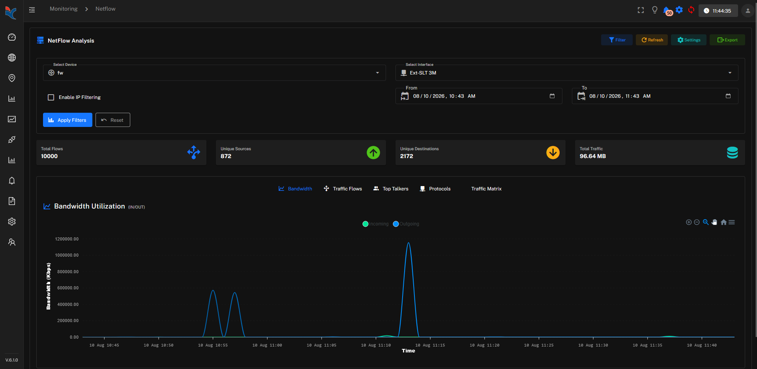Open the user profile avatar menu
The image size is (757, 369).
pyautogui.click(x=748, y=11)
